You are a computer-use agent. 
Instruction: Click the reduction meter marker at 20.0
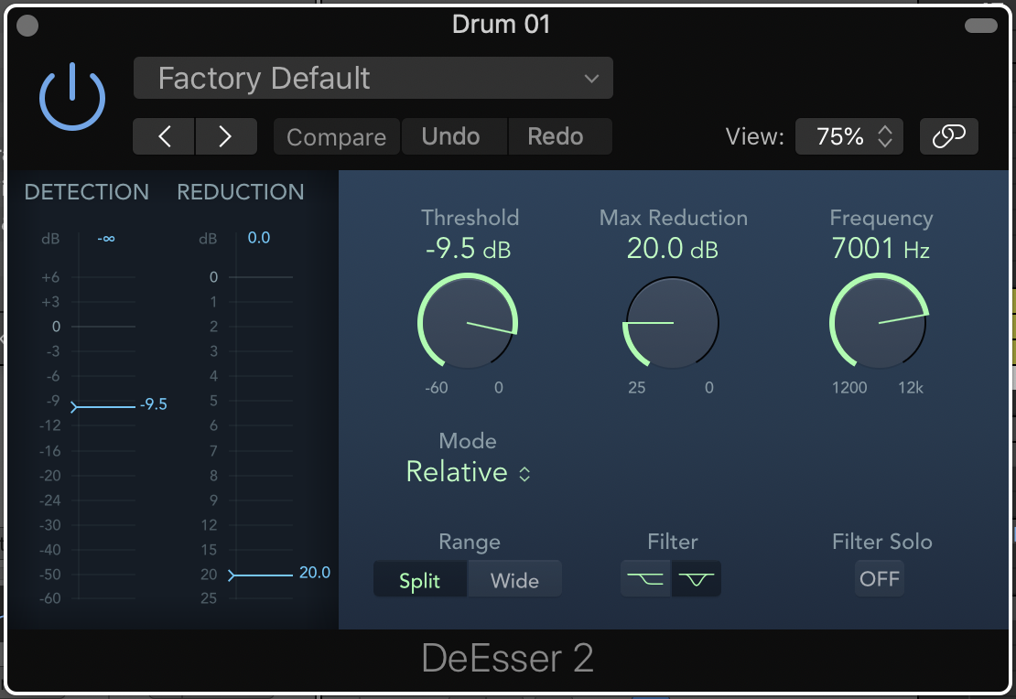[x=234, y=575]
